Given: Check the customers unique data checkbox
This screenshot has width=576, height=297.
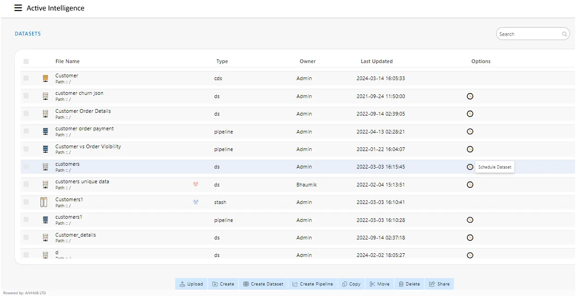Looking at the screenshot, I should click(26, 184).
